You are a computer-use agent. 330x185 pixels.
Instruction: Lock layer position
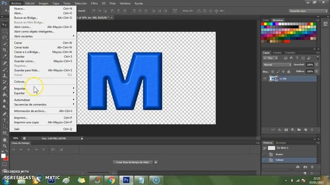283,72
